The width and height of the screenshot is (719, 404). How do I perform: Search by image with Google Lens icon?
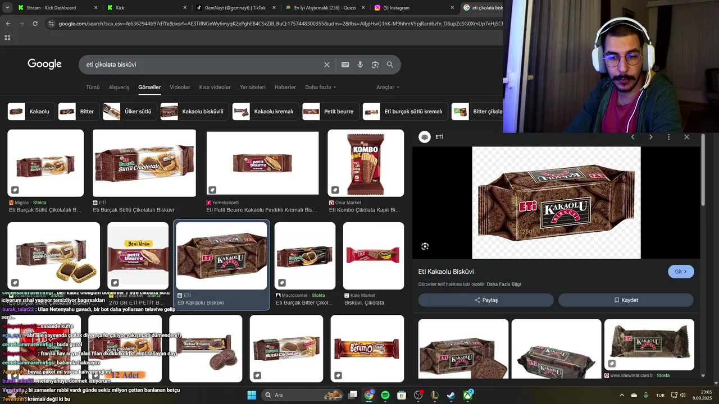coord(375,65)
